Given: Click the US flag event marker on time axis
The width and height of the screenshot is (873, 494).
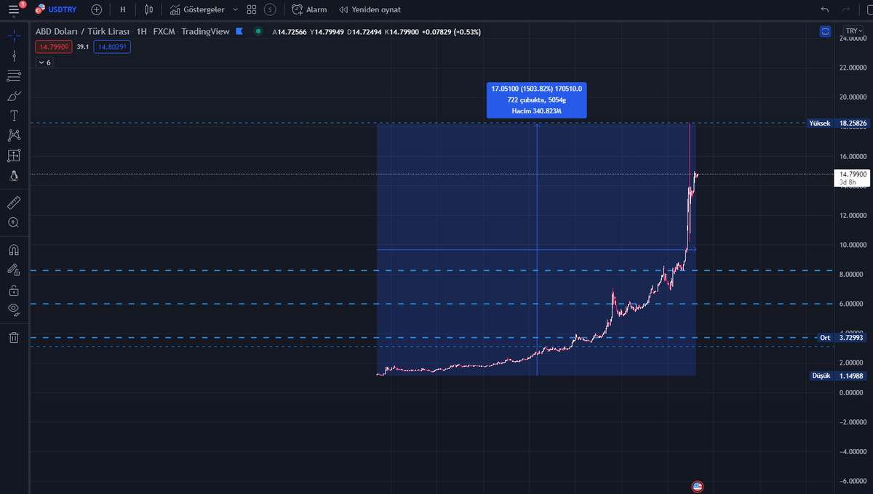Looking at the screenshot, I should (697, 487).
